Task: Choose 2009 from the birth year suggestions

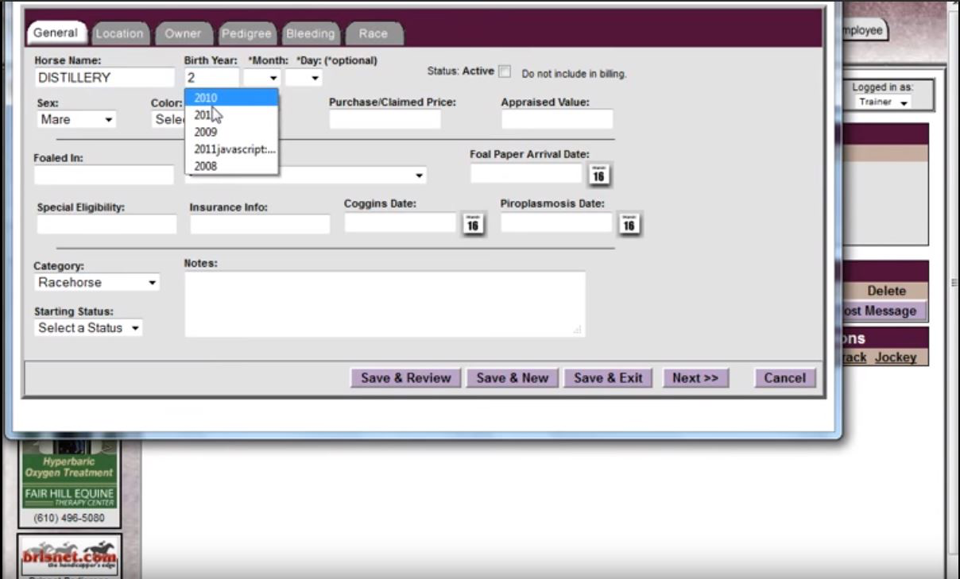Action: tap(231, 132)
